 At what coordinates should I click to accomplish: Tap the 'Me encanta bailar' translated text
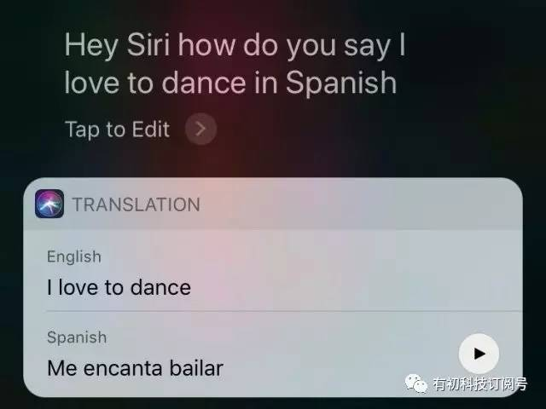(135, 368)
